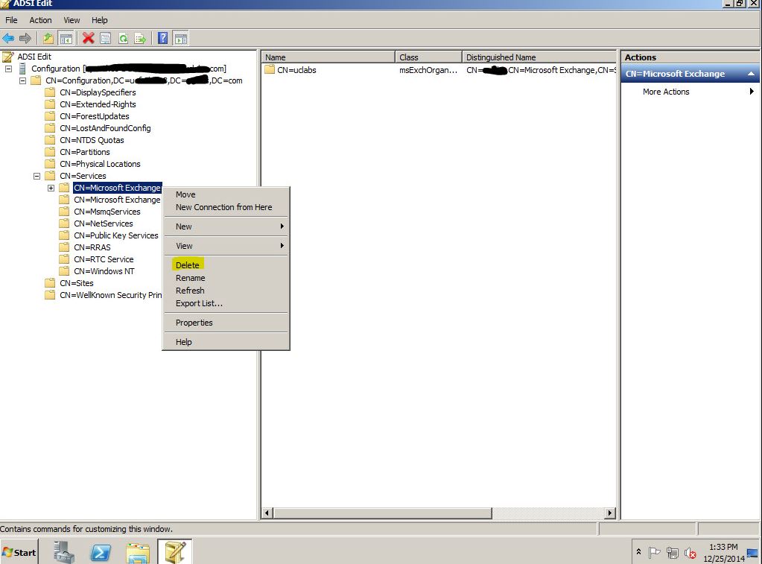Click the taskbar clock showing 1:33 PM
The image size is (762, 564).
(723, 553)
